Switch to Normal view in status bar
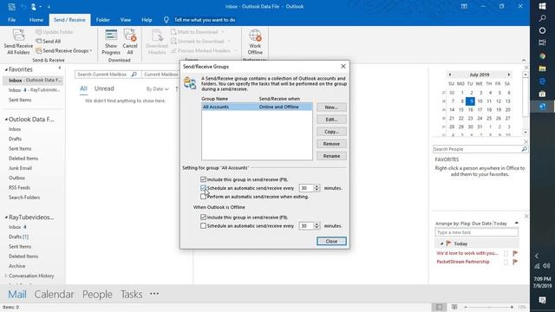 439,307
